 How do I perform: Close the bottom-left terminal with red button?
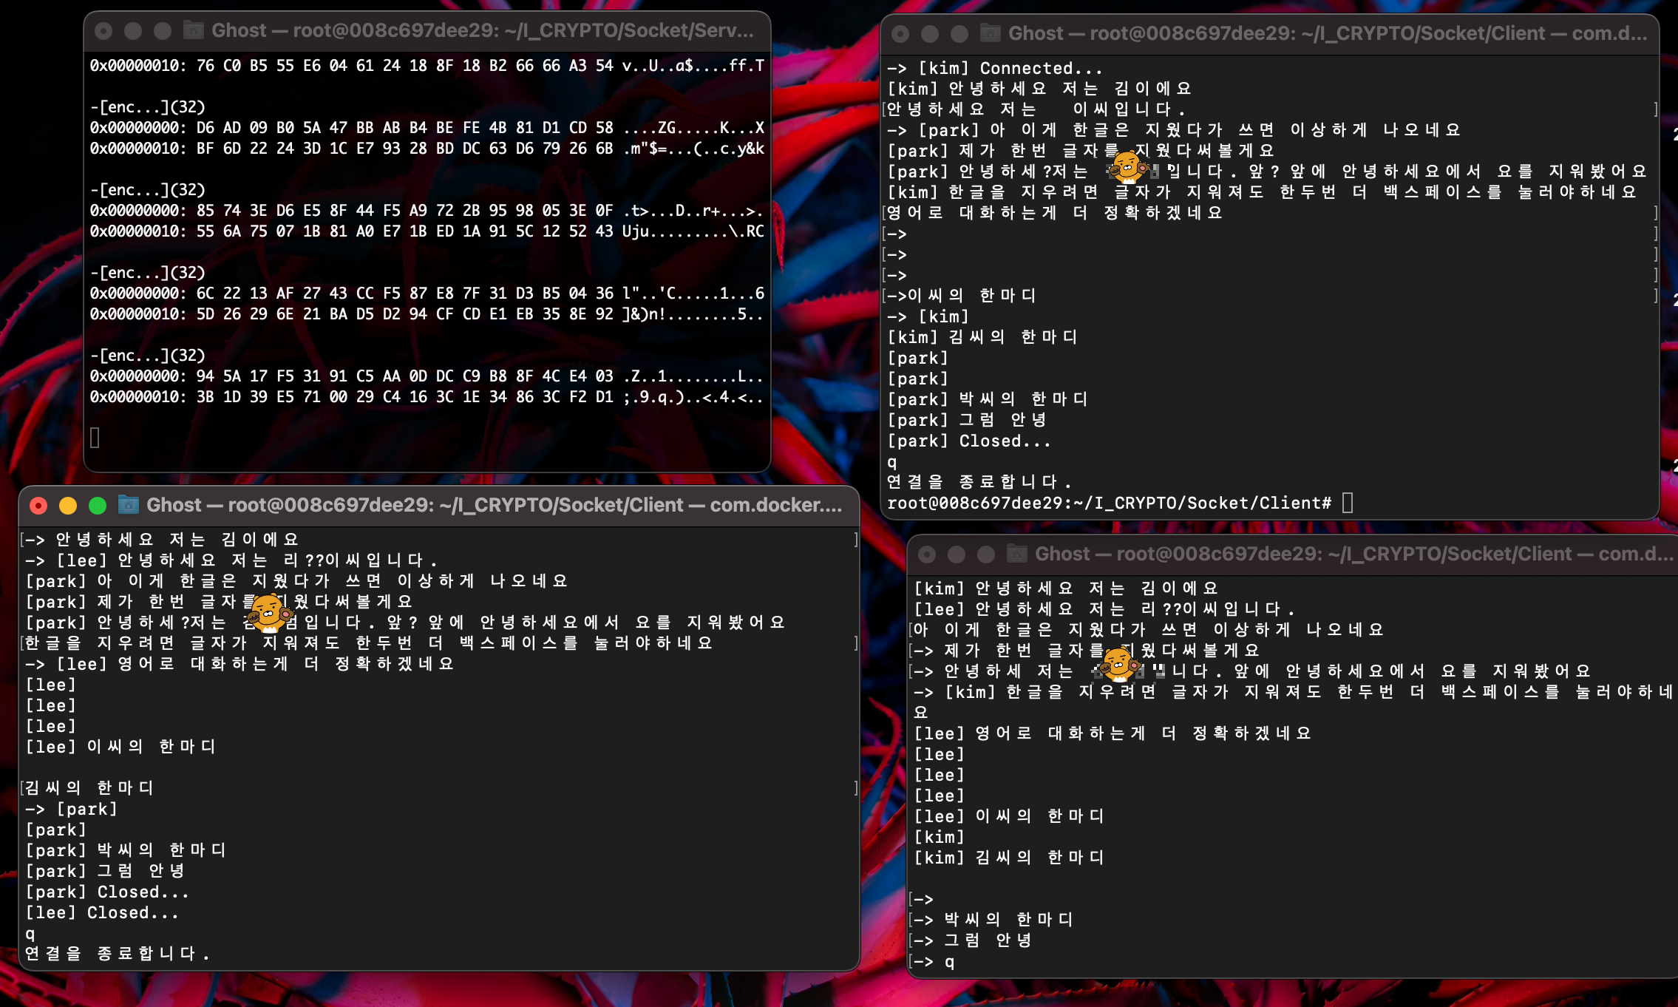38,505
